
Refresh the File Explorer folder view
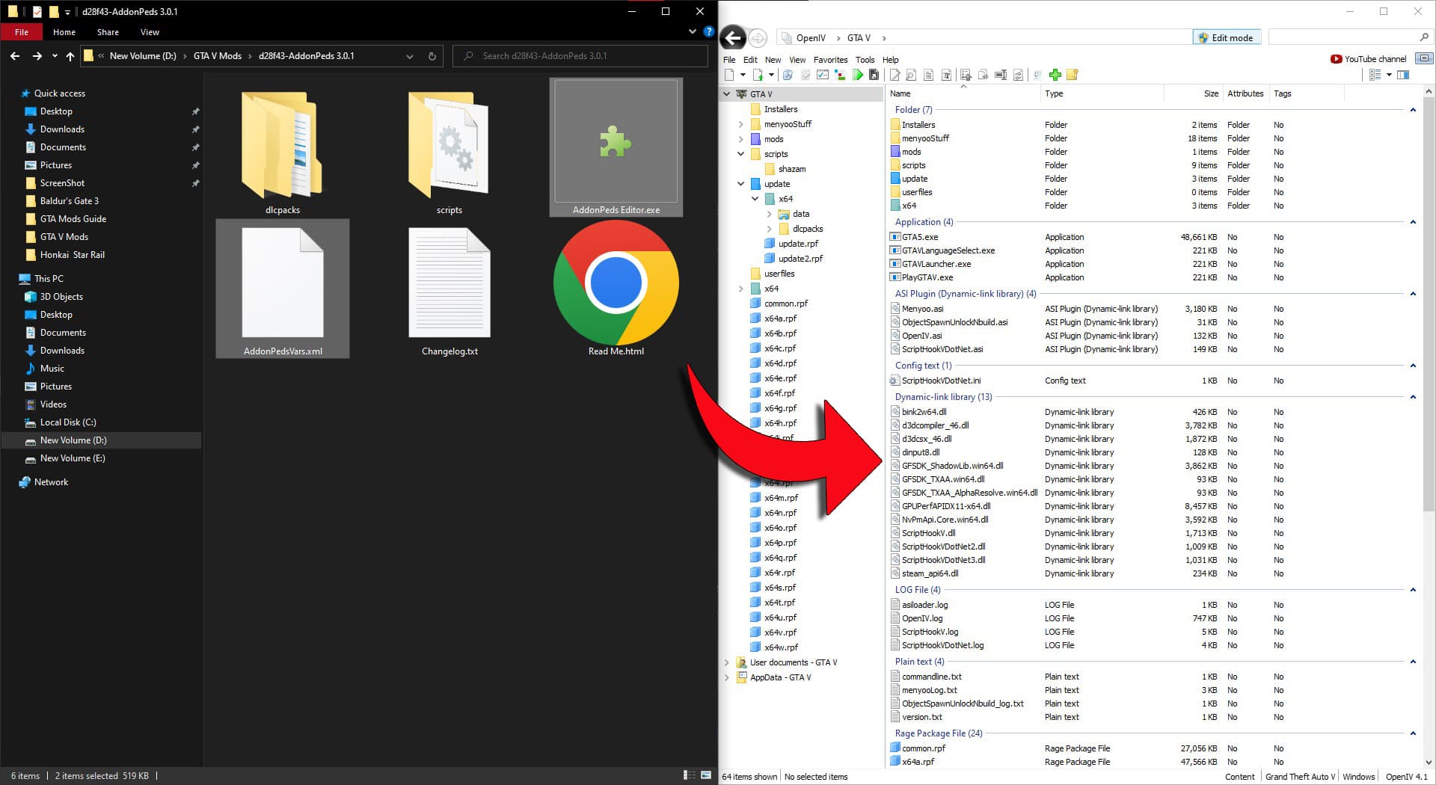[432, 56]
